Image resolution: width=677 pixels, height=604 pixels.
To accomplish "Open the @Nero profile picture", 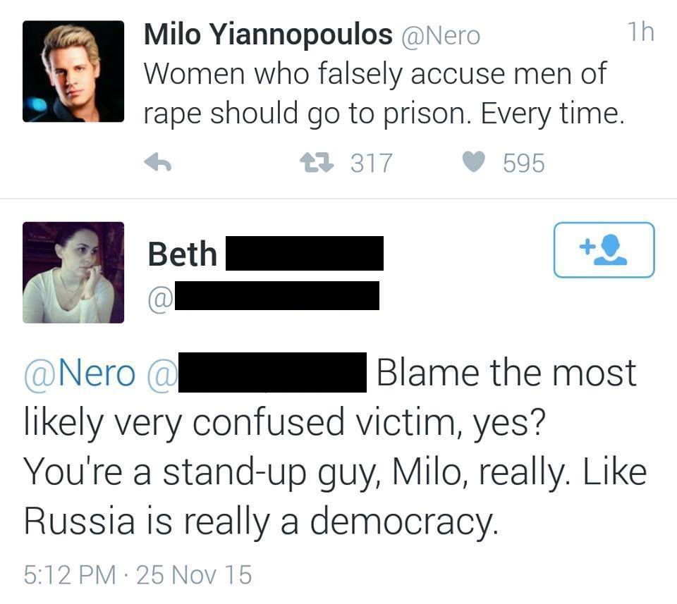I will tap(73, 71).
